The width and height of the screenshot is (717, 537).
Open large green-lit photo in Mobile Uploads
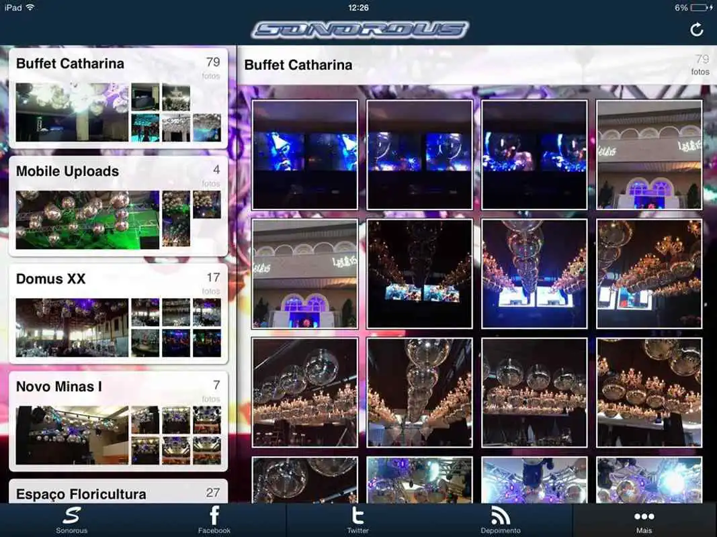(x=88, y=219)
